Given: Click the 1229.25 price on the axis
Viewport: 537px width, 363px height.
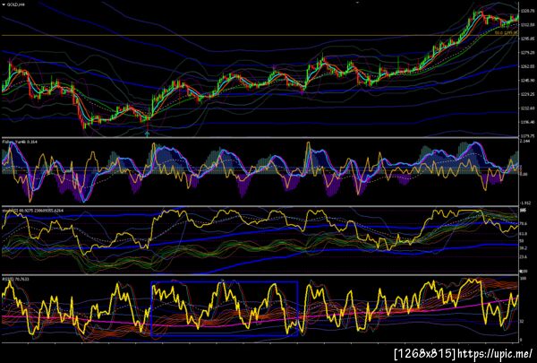Looking at the screenshot, I should pyautogui.click(x=527, y=94).
